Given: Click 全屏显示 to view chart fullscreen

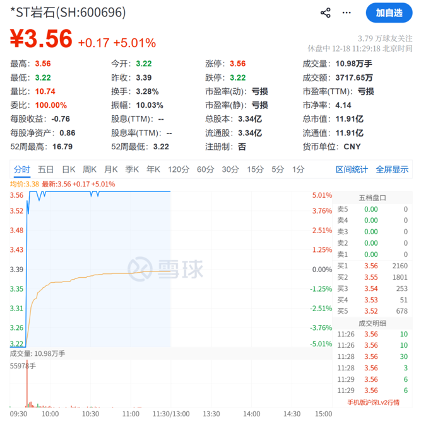Looking at the screenshot, I should pyautogui.click(x=392, y=169).
